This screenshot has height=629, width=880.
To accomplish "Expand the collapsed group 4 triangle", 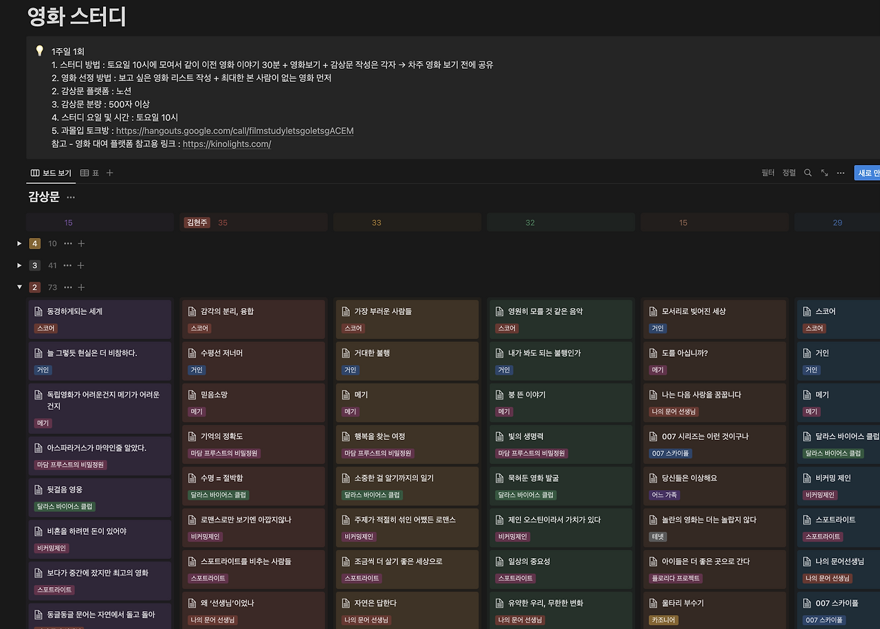I will point(20,243).
